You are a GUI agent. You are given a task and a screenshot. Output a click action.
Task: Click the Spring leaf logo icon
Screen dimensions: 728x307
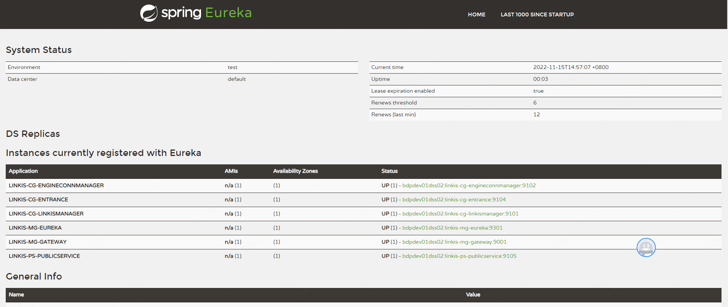coord(149,13)
